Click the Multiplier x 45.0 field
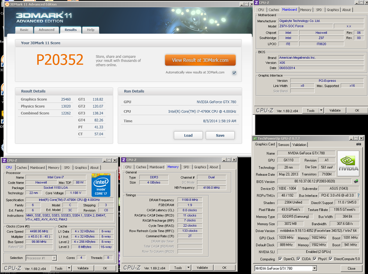The height and width of the screenshot is (274, 368). [x=39, y=237]
